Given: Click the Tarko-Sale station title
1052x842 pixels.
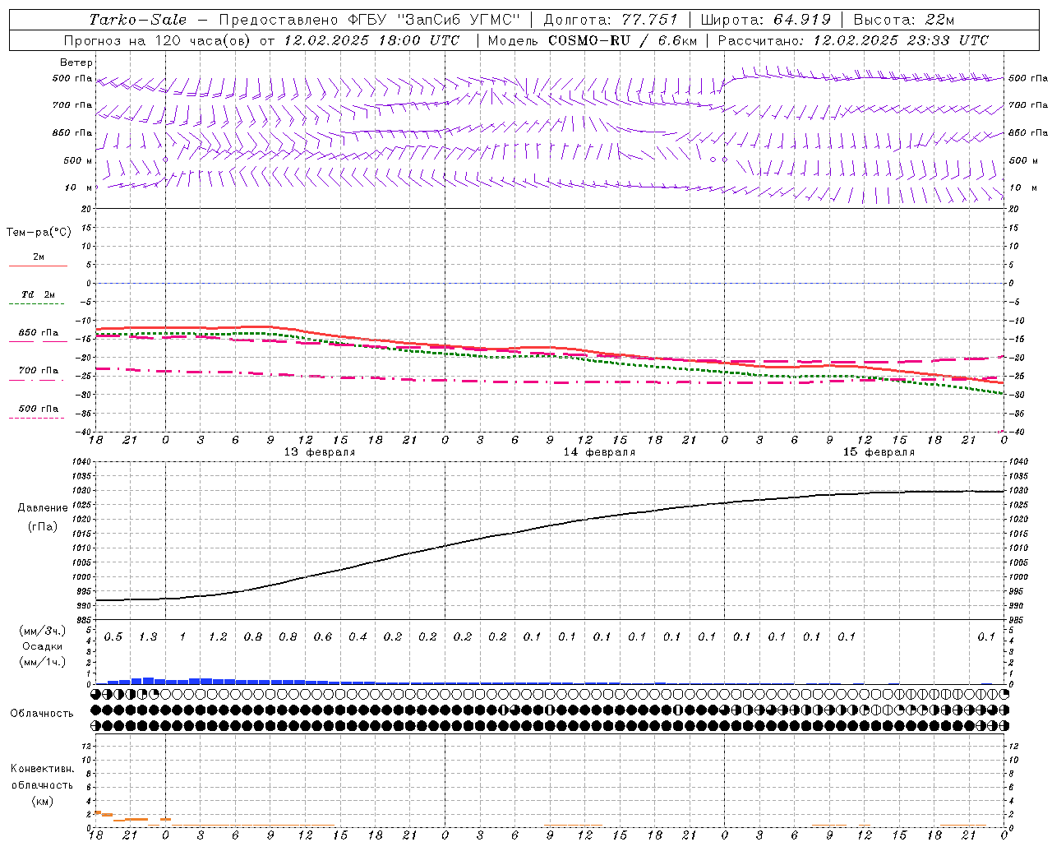Looking at the screenshot, I should 137,20.
